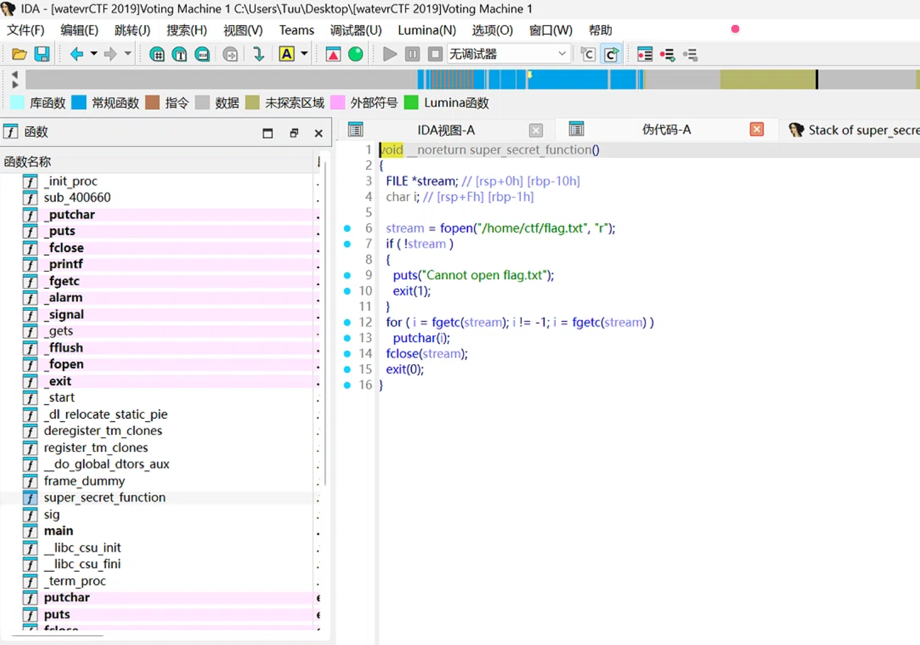The height and width of the screenshot is (645, 920).
Task: Click the green down-arrow jump icon
Action: click(x=258, y=54)
